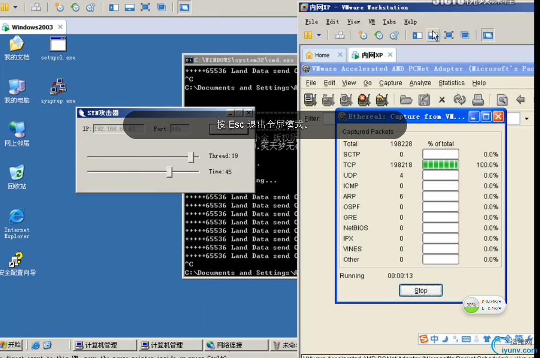The height and width of the screenshot is (358, 540).
Task: Toggle thumbnail bar in Windows2003 VMware toolbar
Action: (x=130, y=7)
